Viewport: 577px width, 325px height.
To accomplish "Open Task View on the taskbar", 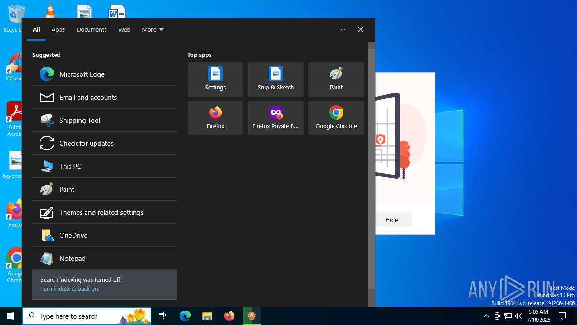I will [162, 316].
